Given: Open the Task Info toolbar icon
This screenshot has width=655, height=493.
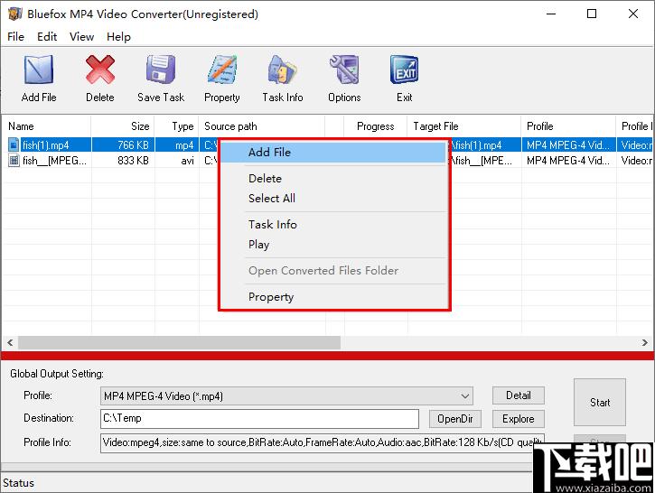Looking at the screenshot, I should point(283,70).
